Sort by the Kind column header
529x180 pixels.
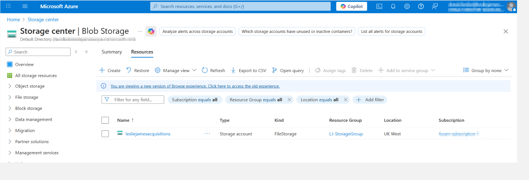pos(279,120)
